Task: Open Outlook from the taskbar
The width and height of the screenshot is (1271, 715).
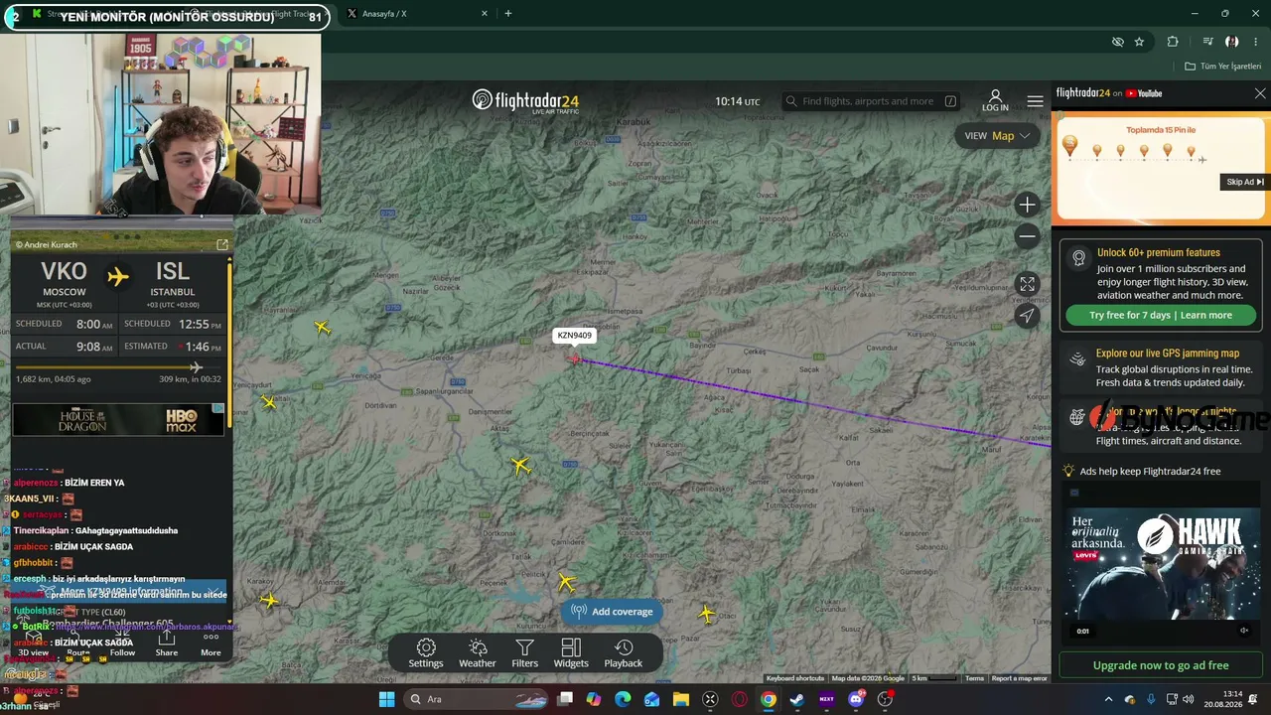Action: (651, 699)
